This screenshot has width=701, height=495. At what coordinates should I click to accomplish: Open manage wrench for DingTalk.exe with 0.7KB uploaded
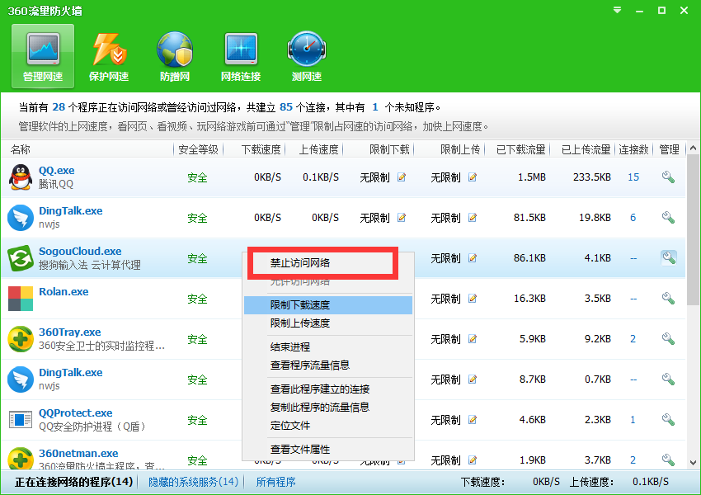668,379
